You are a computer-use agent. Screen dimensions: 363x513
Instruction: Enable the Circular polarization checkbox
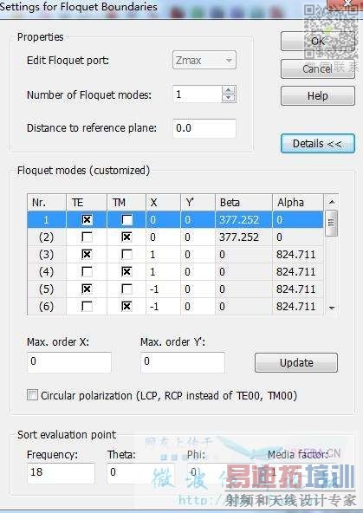32,395
